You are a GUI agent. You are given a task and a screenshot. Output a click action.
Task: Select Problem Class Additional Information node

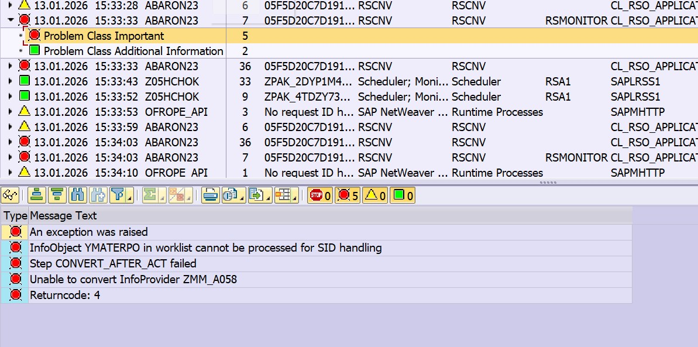pyautogui.click(x=133, y=51)
